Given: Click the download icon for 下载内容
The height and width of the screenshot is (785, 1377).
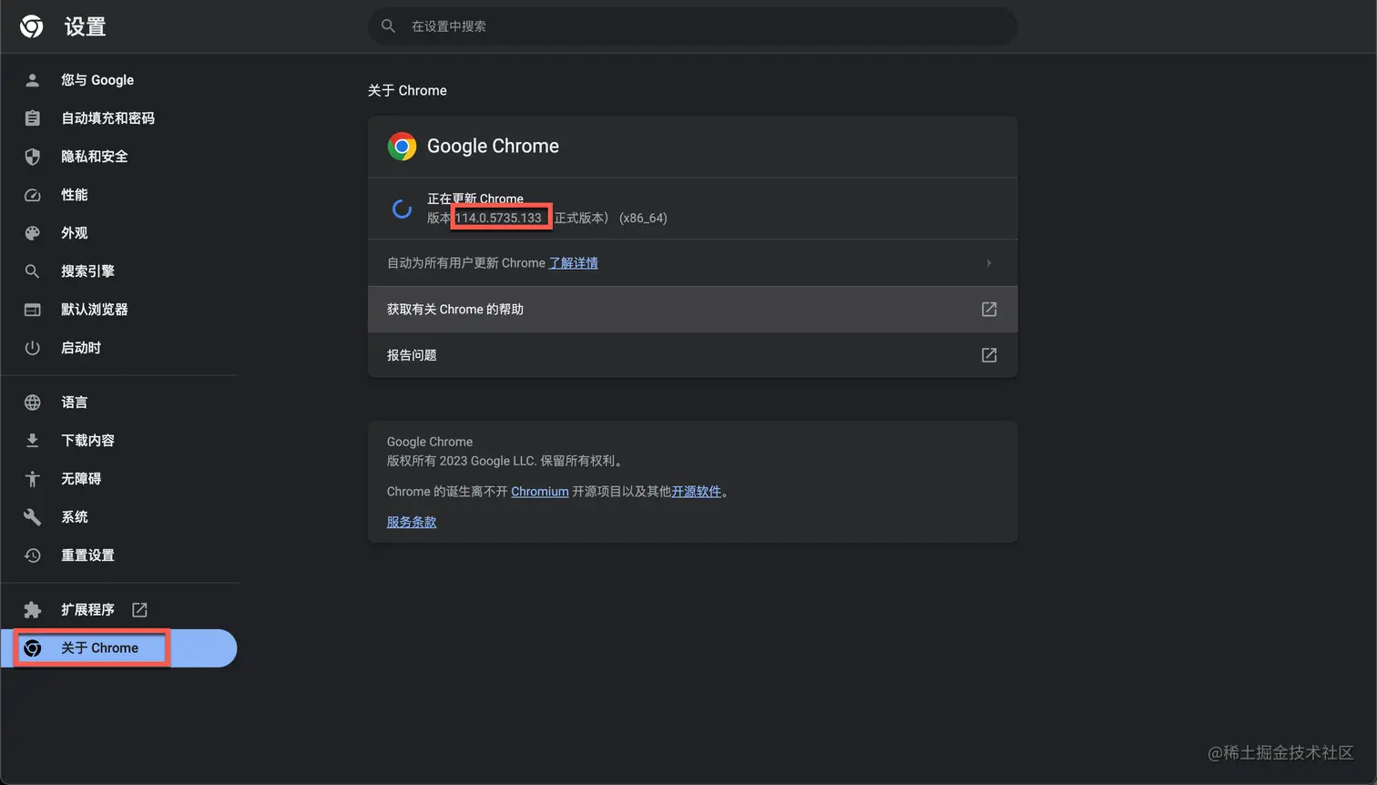Looking at the screenshot, I should (x=33, y=441).
